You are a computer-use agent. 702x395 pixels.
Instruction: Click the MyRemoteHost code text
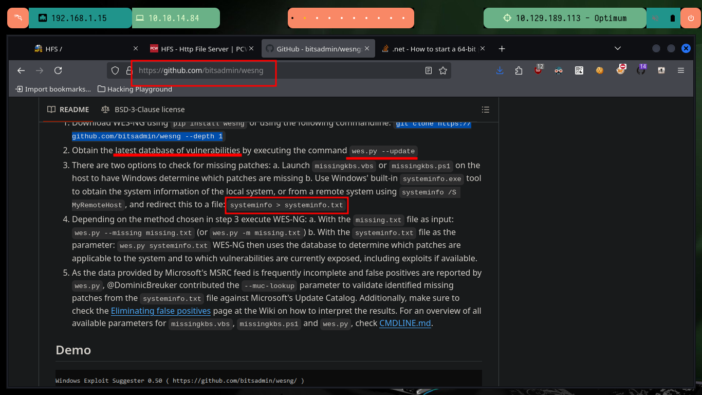98,205
